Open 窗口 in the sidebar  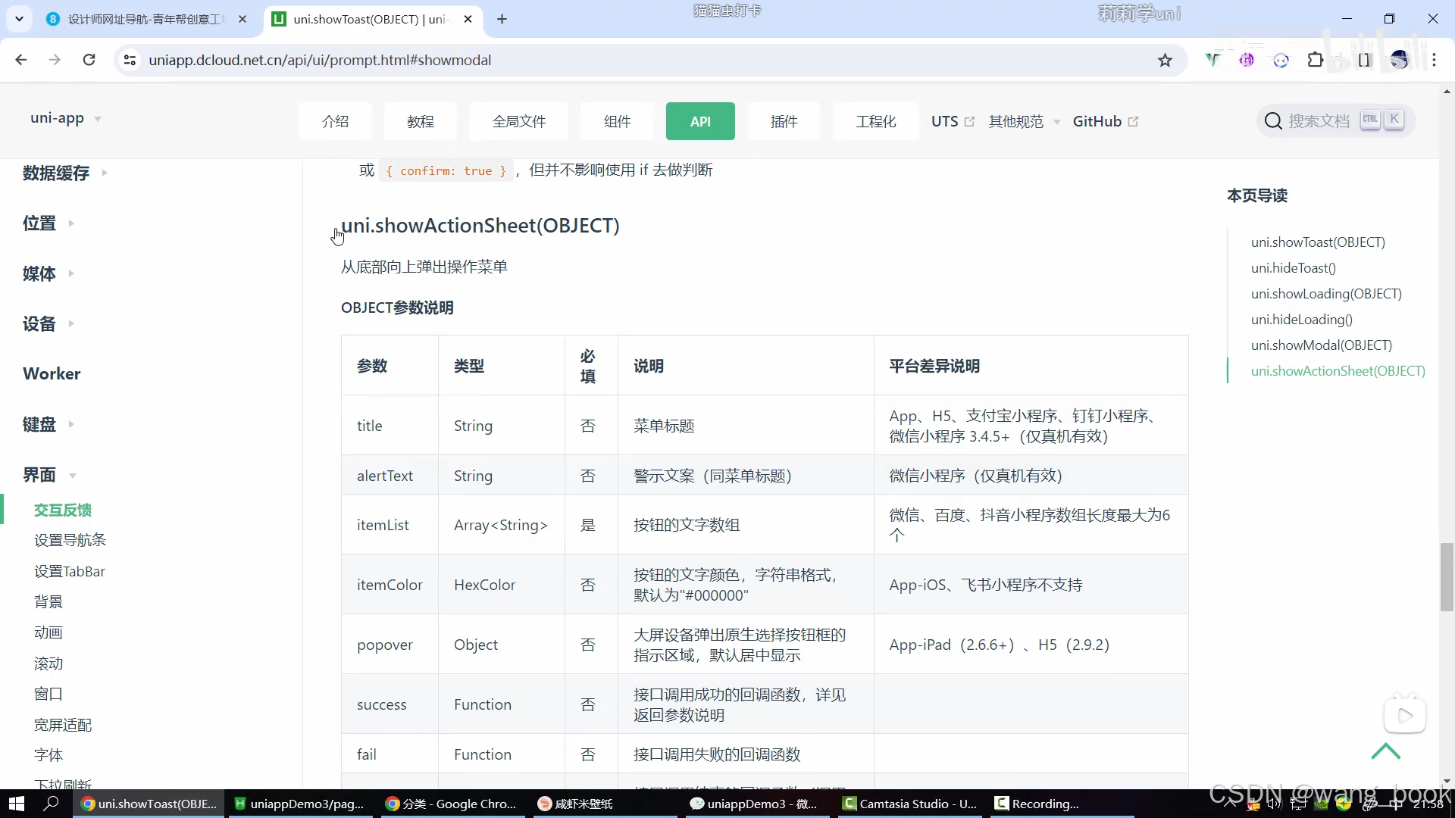[x=48, y=694]
